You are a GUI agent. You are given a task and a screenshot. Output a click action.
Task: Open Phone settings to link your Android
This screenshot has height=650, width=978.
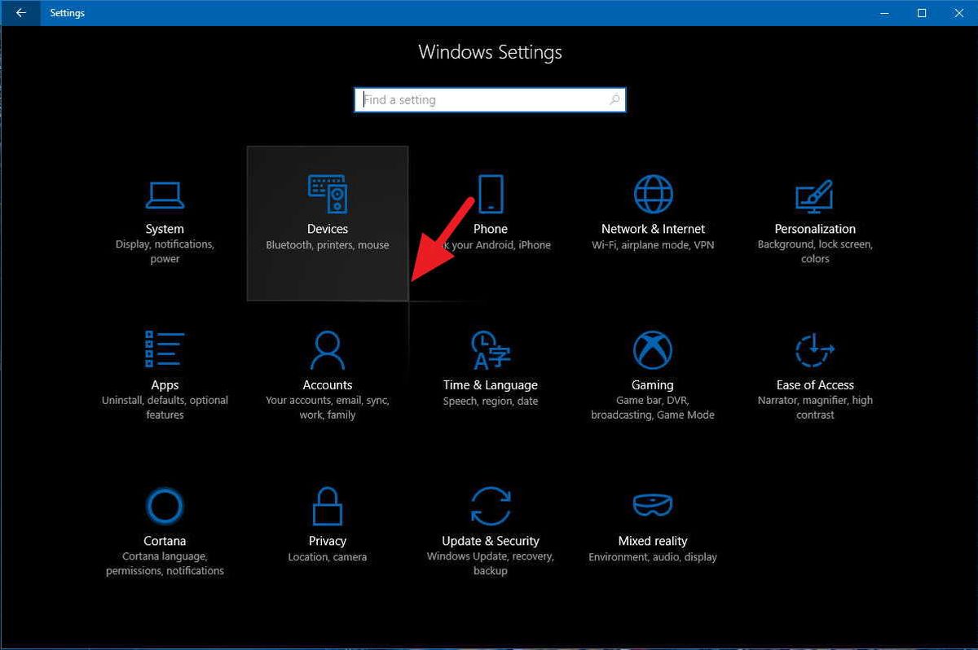(490, 212)
